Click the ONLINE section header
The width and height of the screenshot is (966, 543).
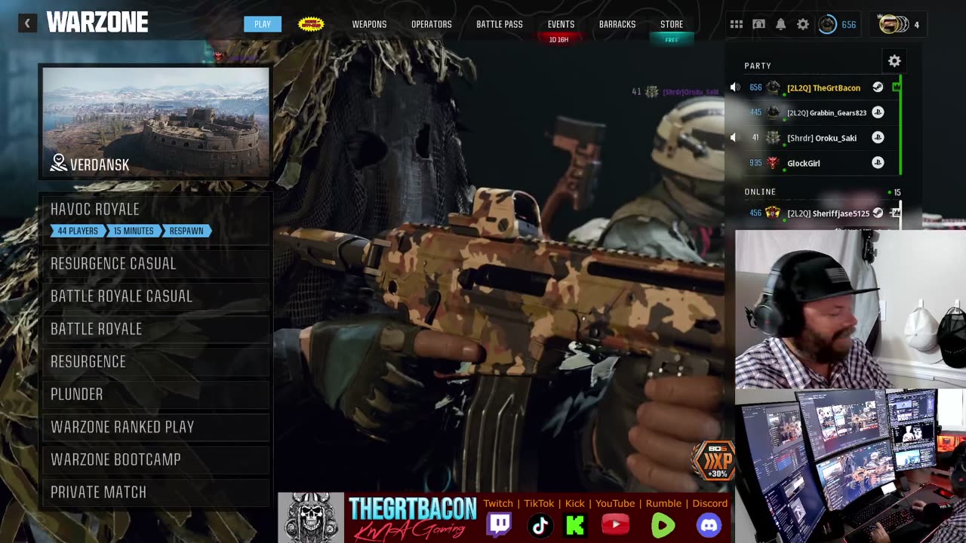point(760,192)
